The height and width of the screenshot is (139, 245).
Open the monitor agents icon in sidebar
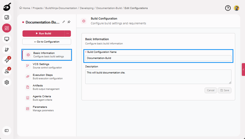click(x=7, y=39)
